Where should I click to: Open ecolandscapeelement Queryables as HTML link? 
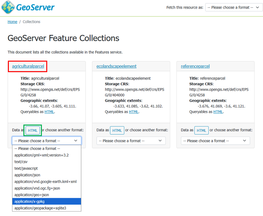133,112
